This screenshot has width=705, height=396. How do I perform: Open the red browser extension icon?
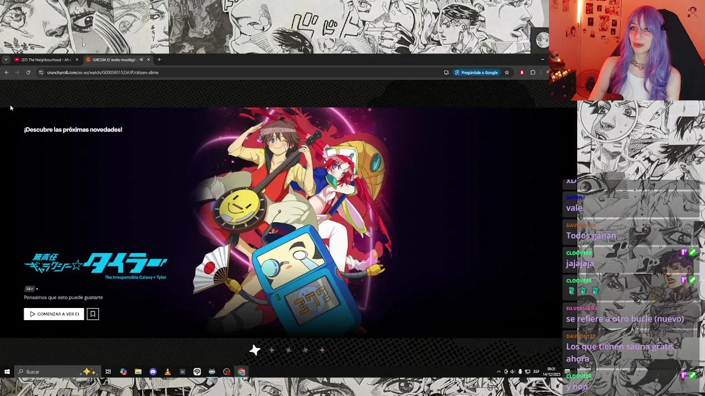[522, 72]
